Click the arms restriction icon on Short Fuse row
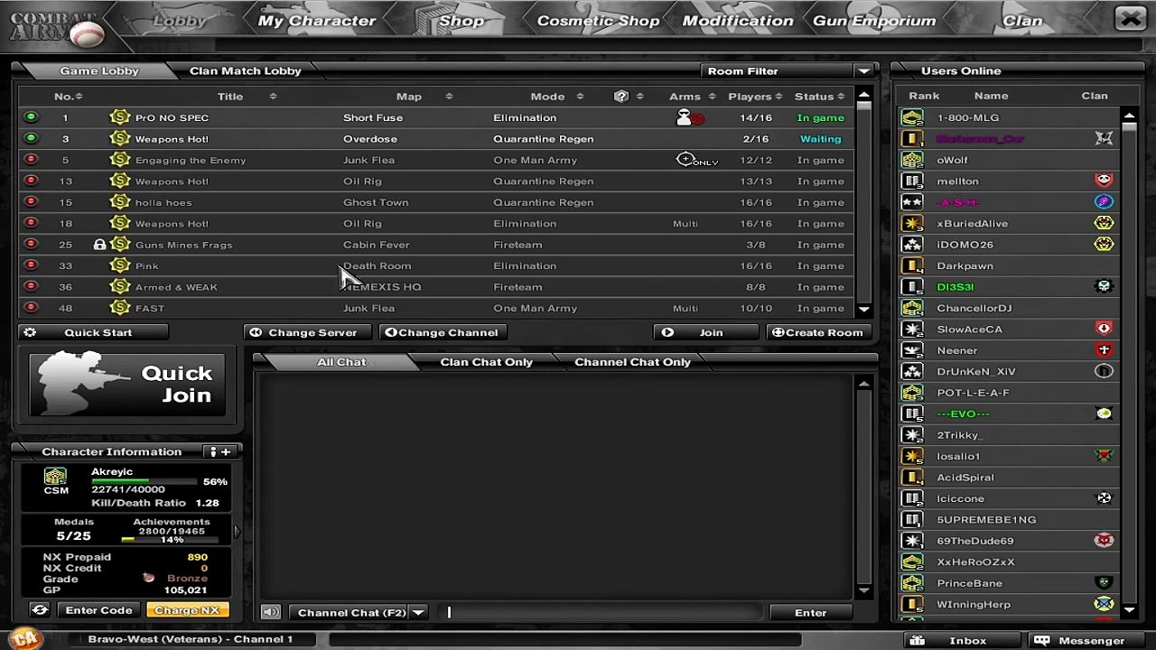 (690, 117)
